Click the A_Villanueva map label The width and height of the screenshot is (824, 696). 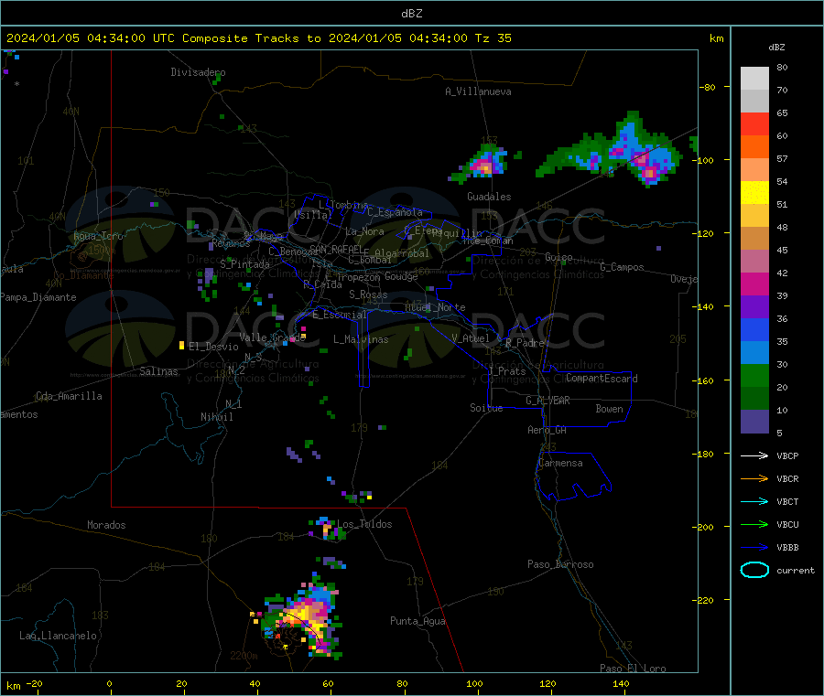478,91
